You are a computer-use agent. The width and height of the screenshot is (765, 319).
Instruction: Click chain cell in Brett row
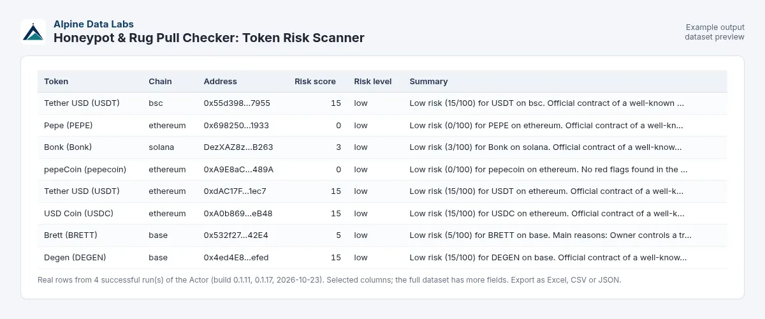pos(158,235)
